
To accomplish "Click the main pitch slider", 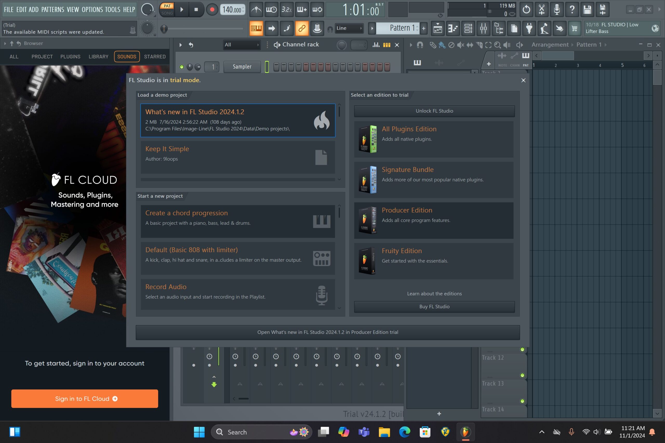I will coord(147,28).
